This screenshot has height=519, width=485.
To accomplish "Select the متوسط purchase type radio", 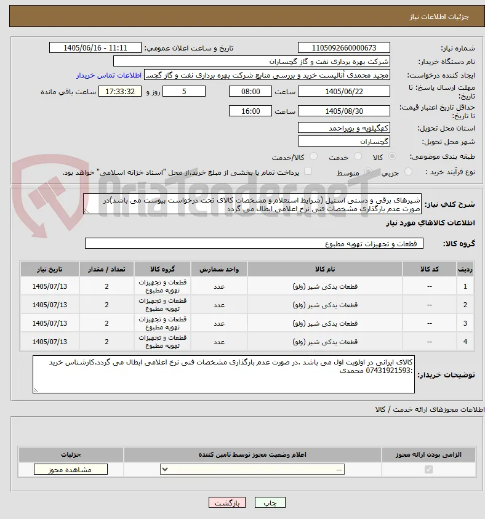I will (368, 172).
